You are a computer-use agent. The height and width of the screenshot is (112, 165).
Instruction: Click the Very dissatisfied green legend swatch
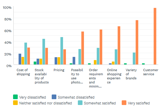tap(15, 97)
